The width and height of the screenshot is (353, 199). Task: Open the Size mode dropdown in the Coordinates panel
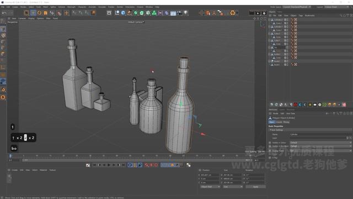coord(233,187)
